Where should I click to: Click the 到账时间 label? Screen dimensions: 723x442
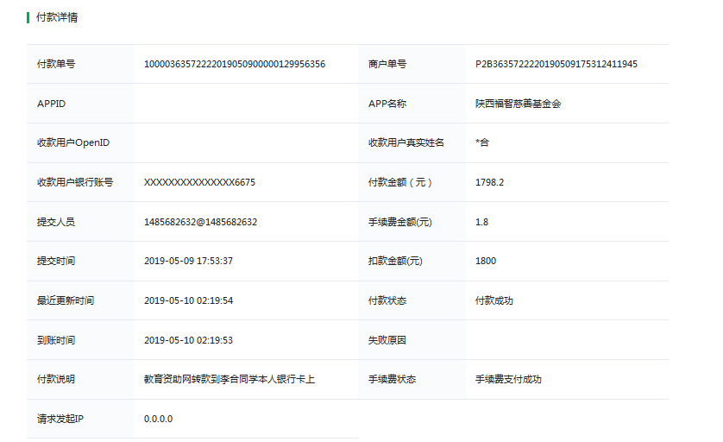coord(56,340)
